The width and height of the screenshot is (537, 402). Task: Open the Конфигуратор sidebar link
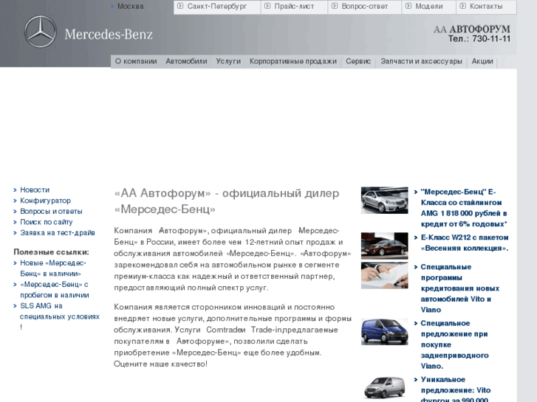45,201
